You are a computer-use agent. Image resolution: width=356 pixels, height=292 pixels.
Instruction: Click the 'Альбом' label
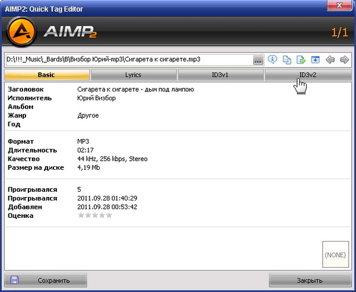point(20,107)
